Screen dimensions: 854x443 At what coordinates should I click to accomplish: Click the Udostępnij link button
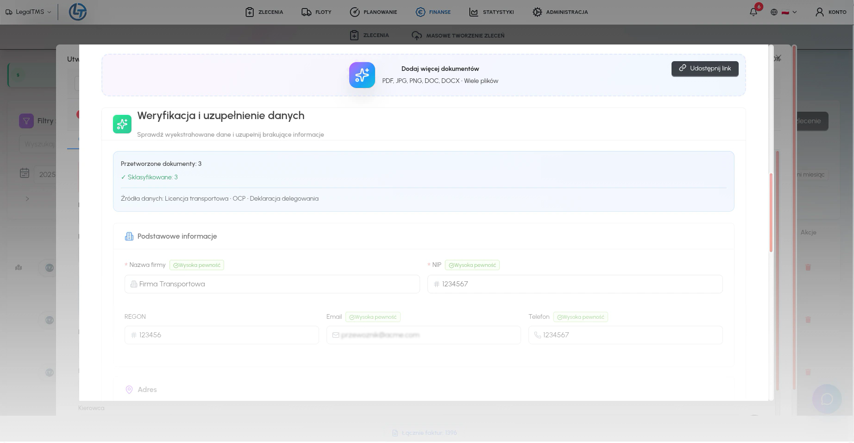(704, 69)
